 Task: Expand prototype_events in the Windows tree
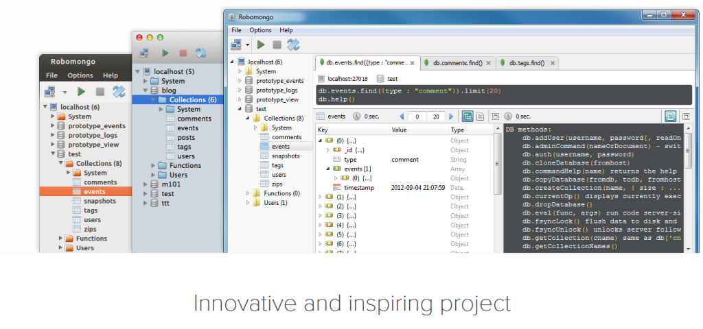pyautogui.click(x=240, y=81)
